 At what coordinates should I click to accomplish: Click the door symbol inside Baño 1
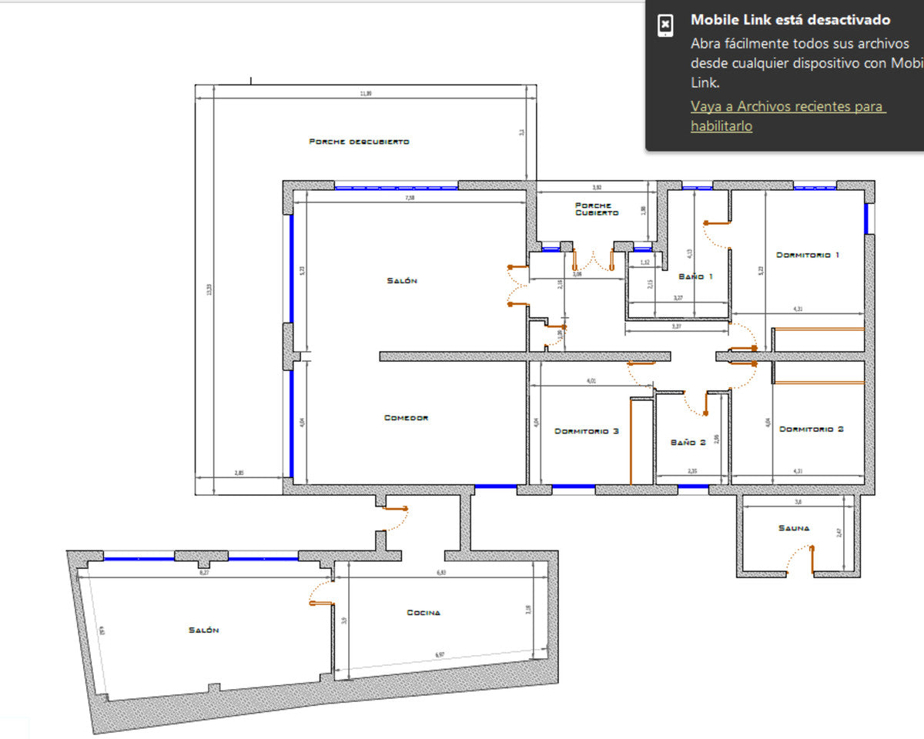pos(718,232)
